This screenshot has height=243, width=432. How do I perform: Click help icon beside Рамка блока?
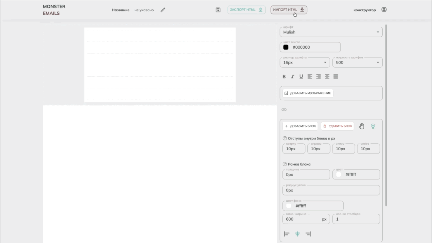[x=285, y=164]
